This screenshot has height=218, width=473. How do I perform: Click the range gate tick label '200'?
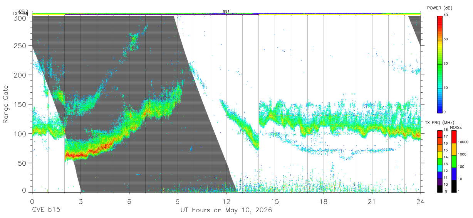21,75
